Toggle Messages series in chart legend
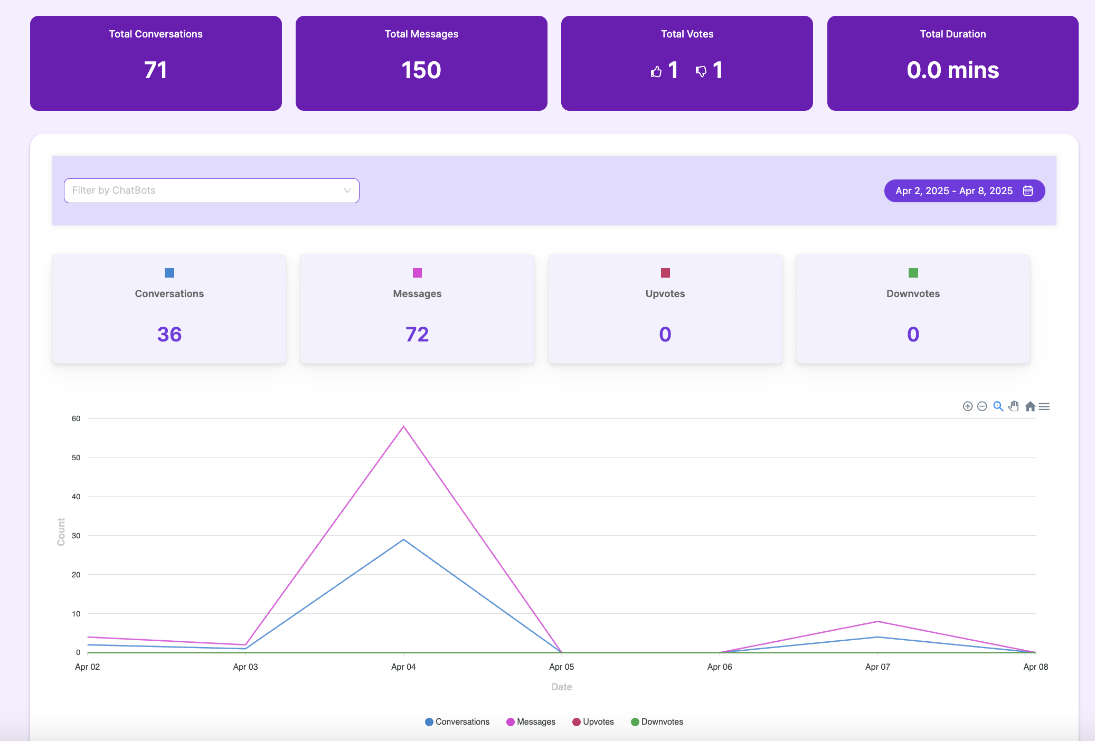This screenshot has width=1095, height=741. pyautogui.click(x=531, y=721)
